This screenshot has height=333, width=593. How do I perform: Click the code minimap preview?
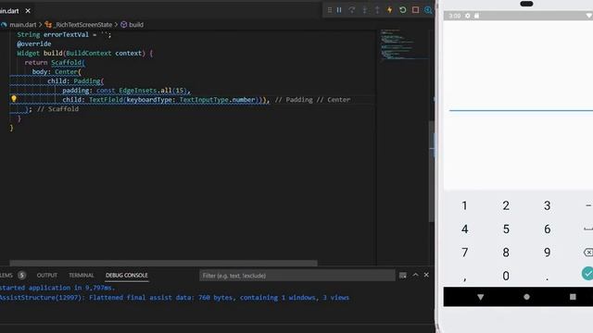pos(404,44)
